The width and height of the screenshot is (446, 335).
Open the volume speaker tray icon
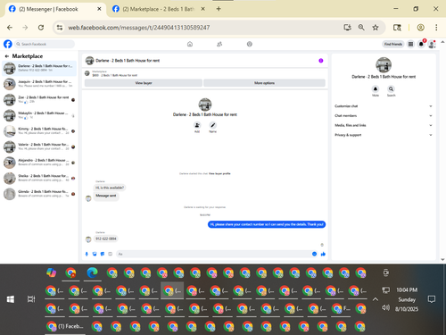[385, 307]
